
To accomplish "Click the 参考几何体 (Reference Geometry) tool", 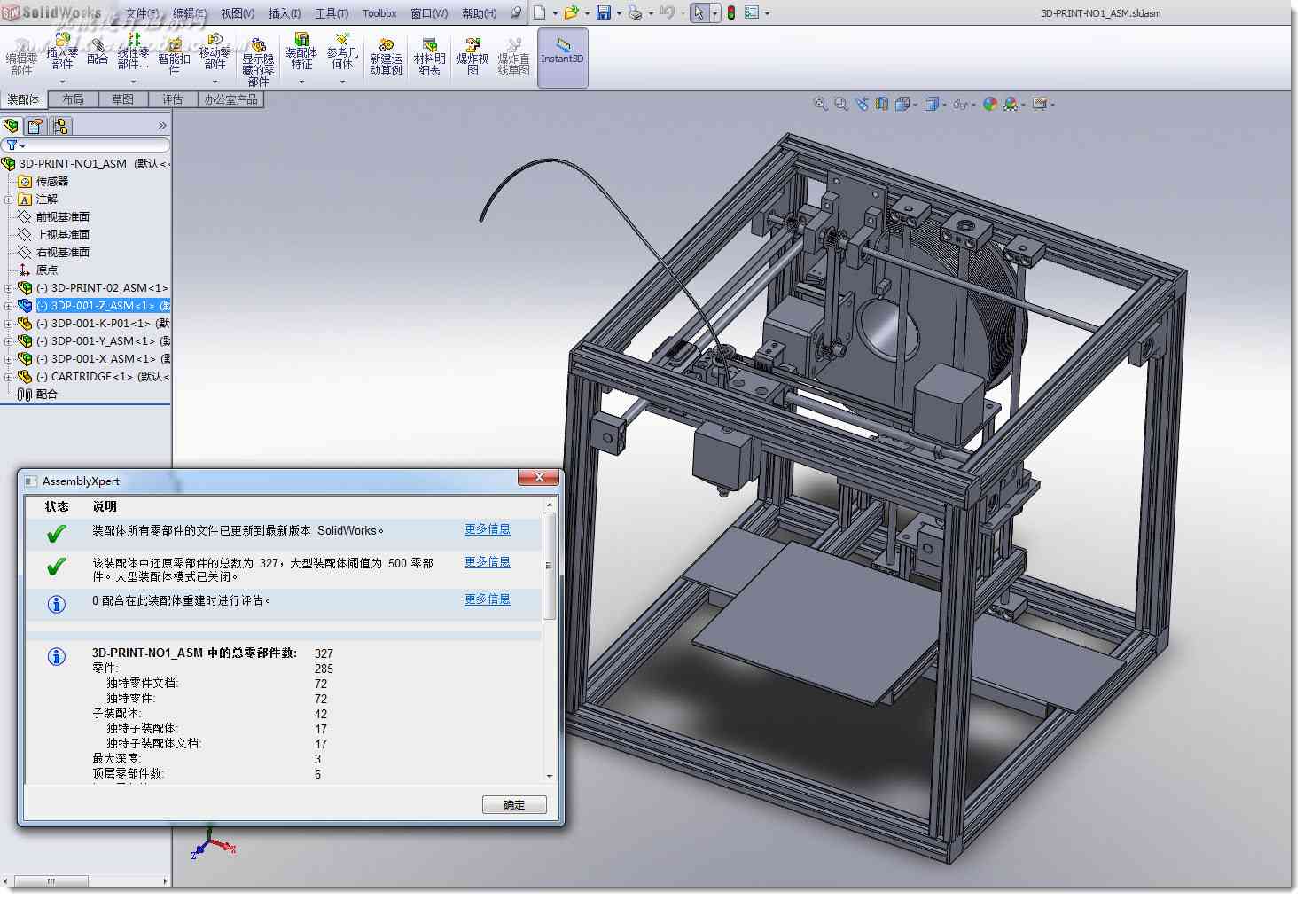I will [342, 51].
